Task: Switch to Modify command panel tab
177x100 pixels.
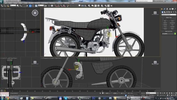Action: point(165,9)
